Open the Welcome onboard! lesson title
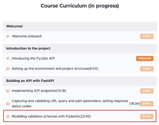Viewport: 159px width, 125px height. coord(27,36)
